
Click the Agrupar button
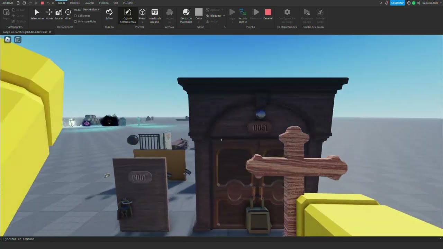(214, 10)
